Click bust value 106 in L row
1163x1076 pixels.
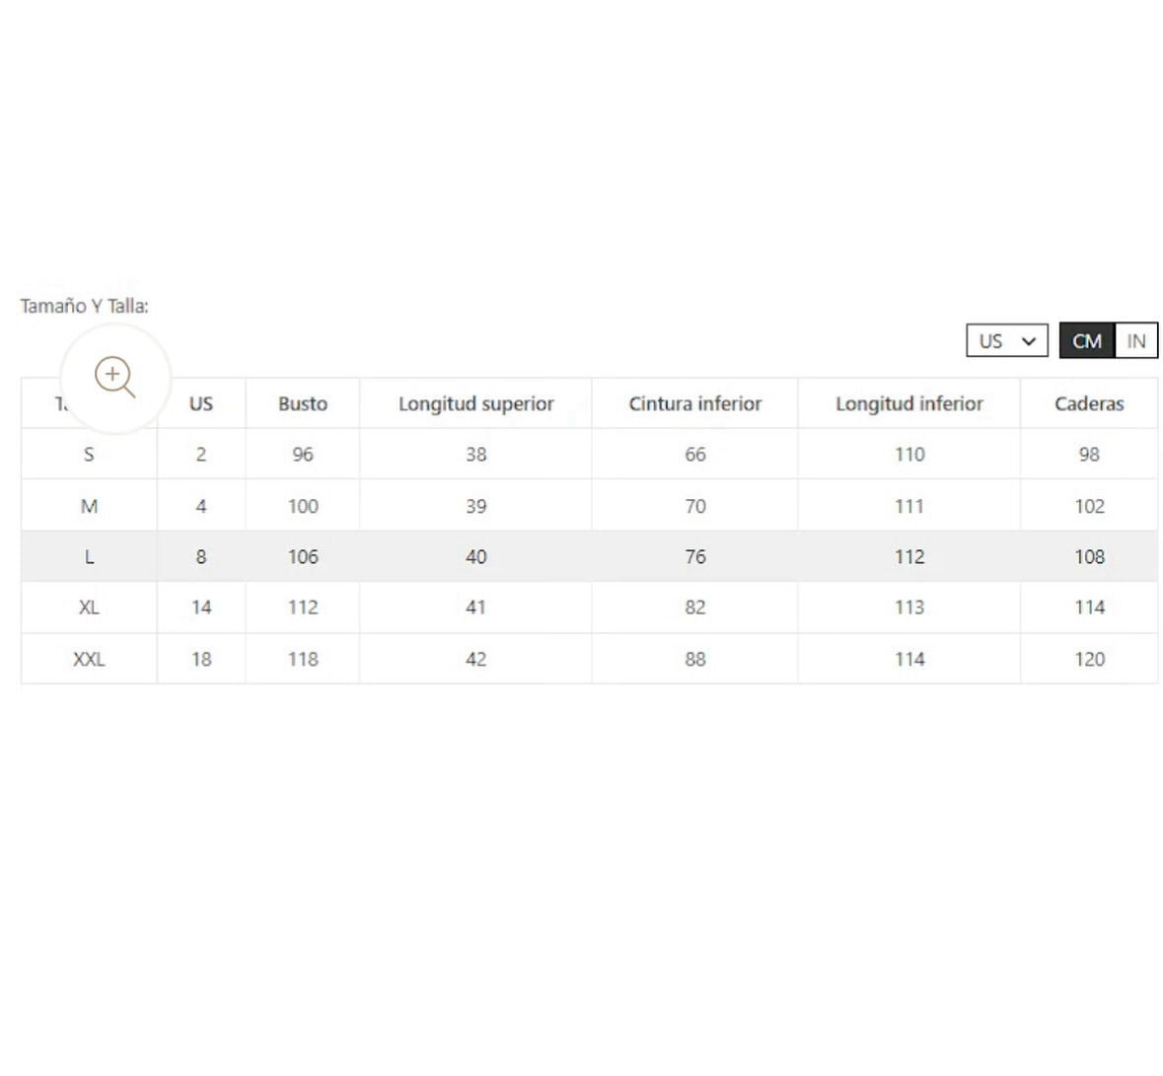(x=303, y=557)
